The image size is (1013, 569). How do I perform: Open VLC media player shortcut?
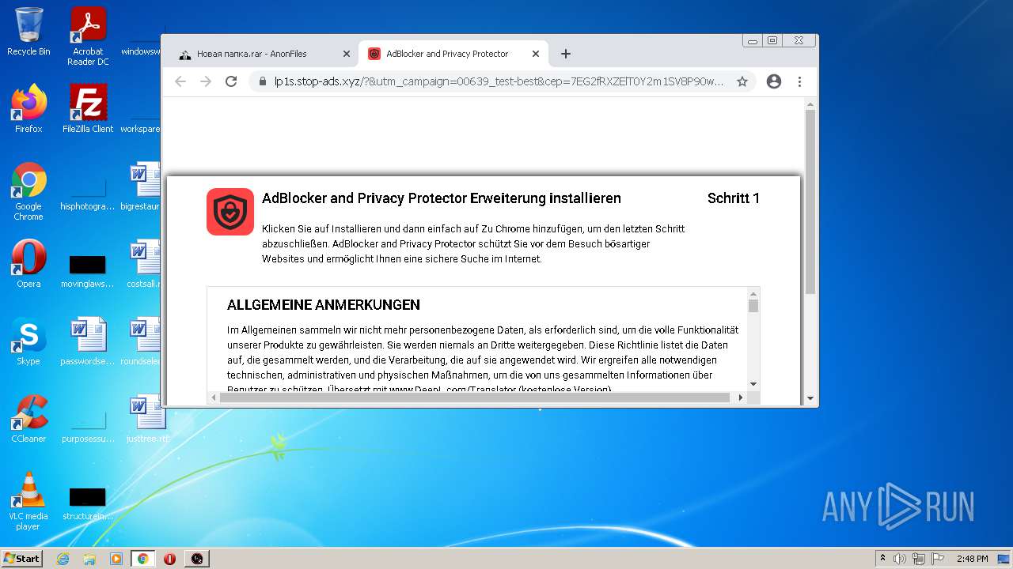[x=28, y=501]
